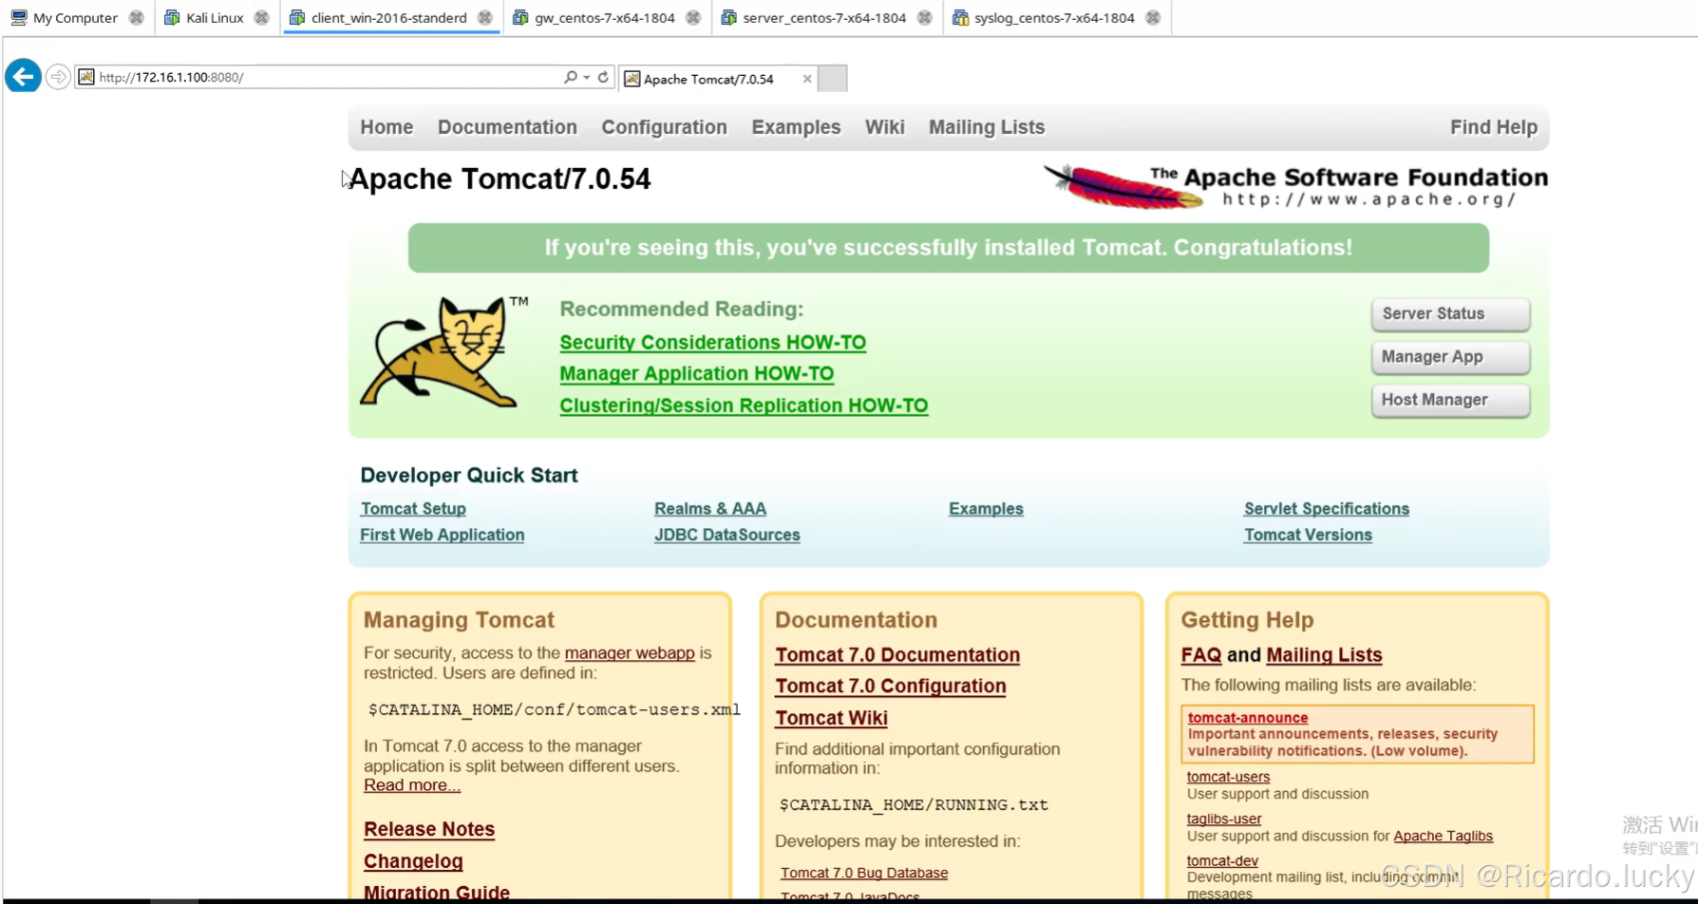Open the address bar dropdown arrow

[x=587, y=77]
